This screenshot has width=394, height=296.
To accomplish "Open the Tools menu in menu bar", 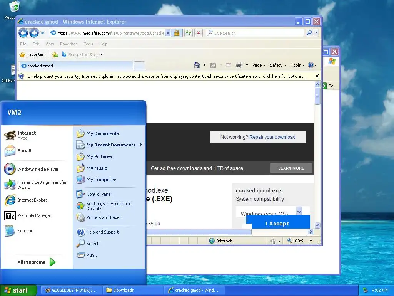I will pos(88,44).
